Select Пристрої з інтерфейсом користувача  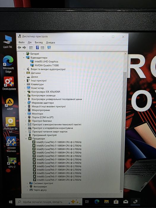pos(53,128)
